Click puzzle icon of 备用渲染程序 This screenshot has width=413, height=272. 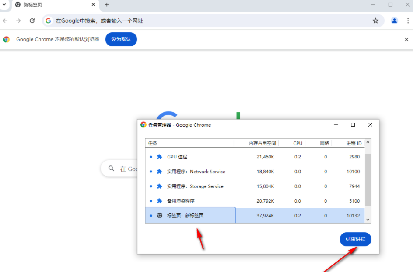tap(159, 201)
